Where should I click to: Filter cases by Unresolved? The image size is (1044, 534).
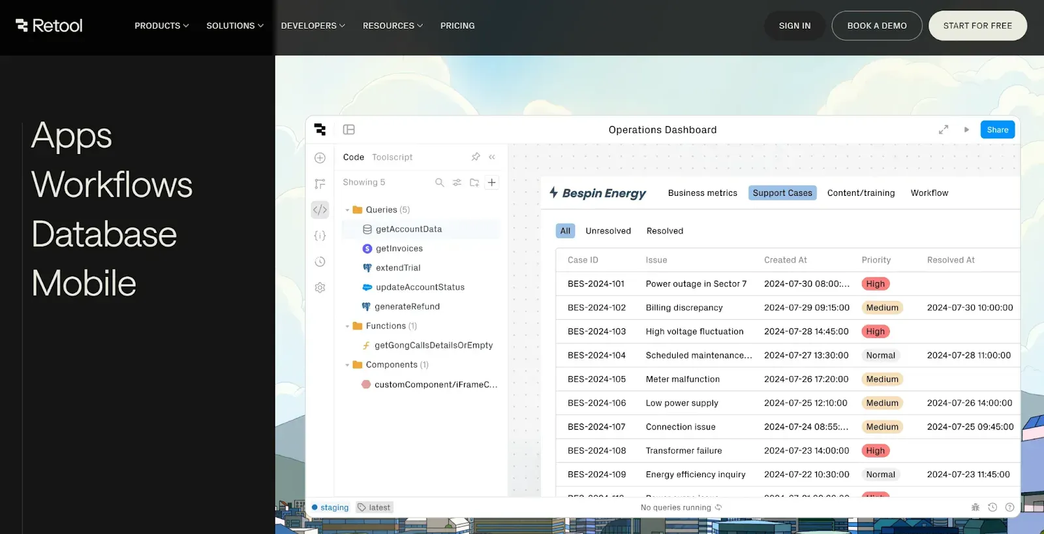pos(608,231)
